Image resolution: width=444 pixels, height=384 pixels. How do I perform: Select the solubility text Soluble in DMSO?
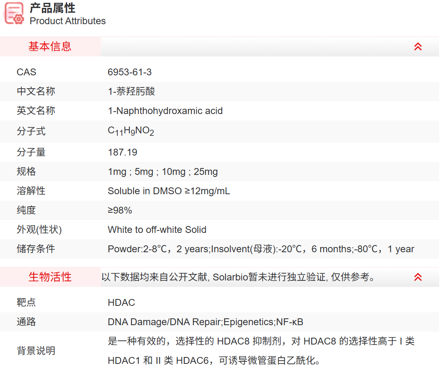coord(169,191)
